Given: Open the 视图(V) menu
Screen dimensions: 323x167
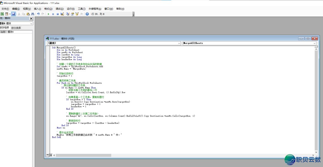Looking at the screenshot, I should pyautogui.click(x=27, y=9).
